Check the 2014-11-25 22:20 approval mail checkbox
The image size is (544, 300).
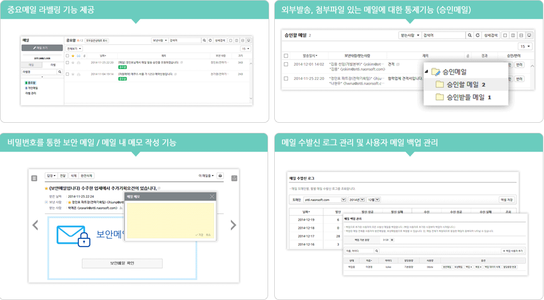pyautogui.click(x=286, y=79)
